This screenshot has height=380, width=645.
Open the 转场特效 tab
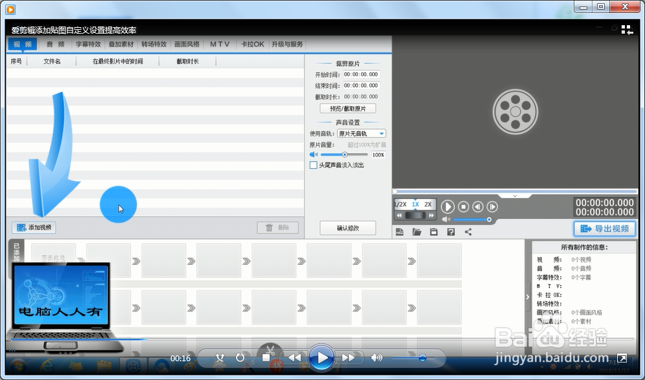tap(154, 44)
